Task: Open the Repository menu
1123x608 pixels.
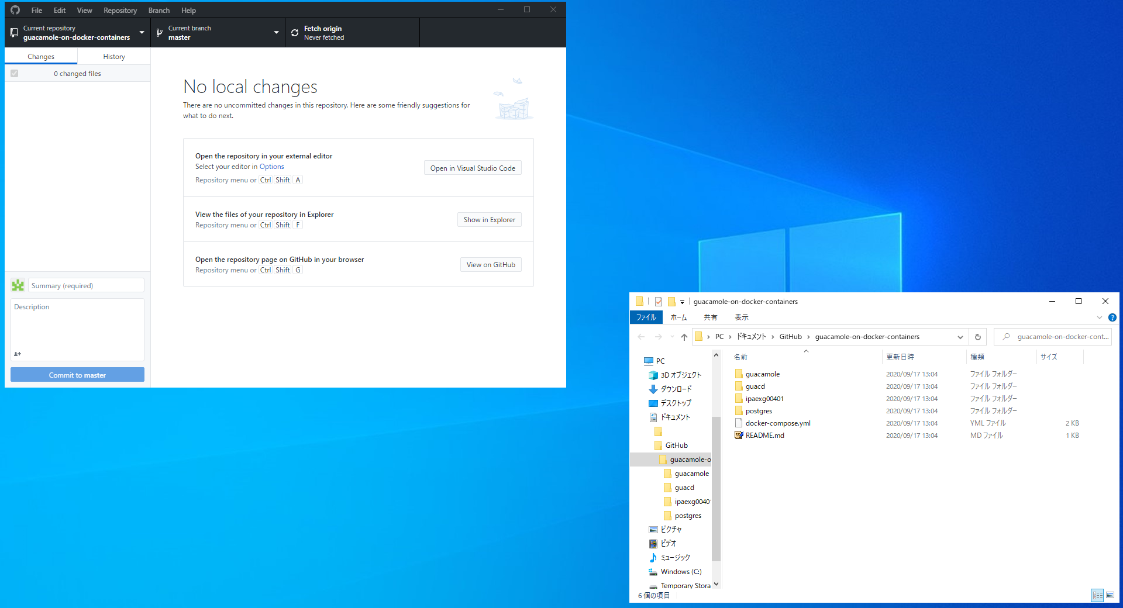Action: [x=120, y=10]
